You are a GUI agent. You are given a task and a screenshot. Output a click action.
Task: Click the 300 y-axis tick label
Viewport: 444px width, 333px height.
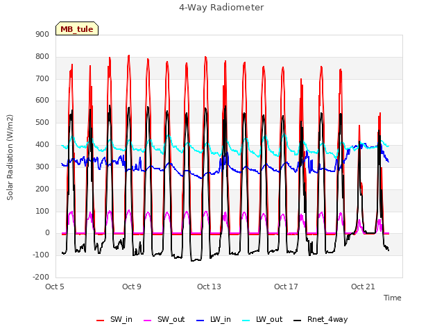[42, 166]
